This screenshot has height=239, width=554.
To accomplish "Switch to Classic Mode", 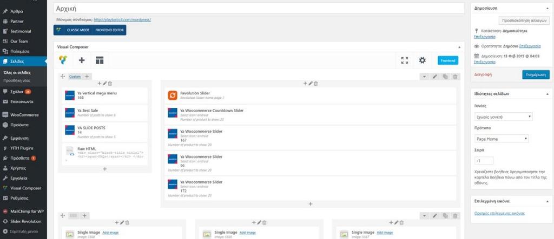I will [x=78, y=30].
